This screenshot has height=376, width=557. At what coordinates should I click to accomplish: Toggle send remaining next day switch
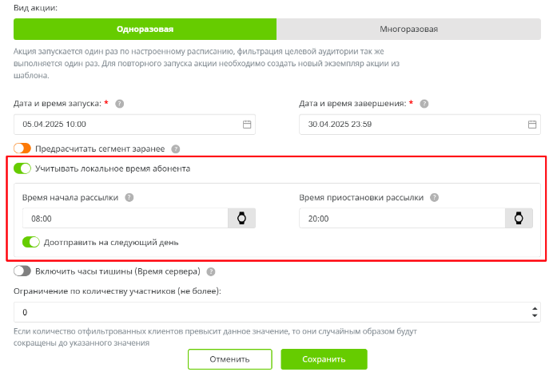pyautogui.click(x=31, y=242)
